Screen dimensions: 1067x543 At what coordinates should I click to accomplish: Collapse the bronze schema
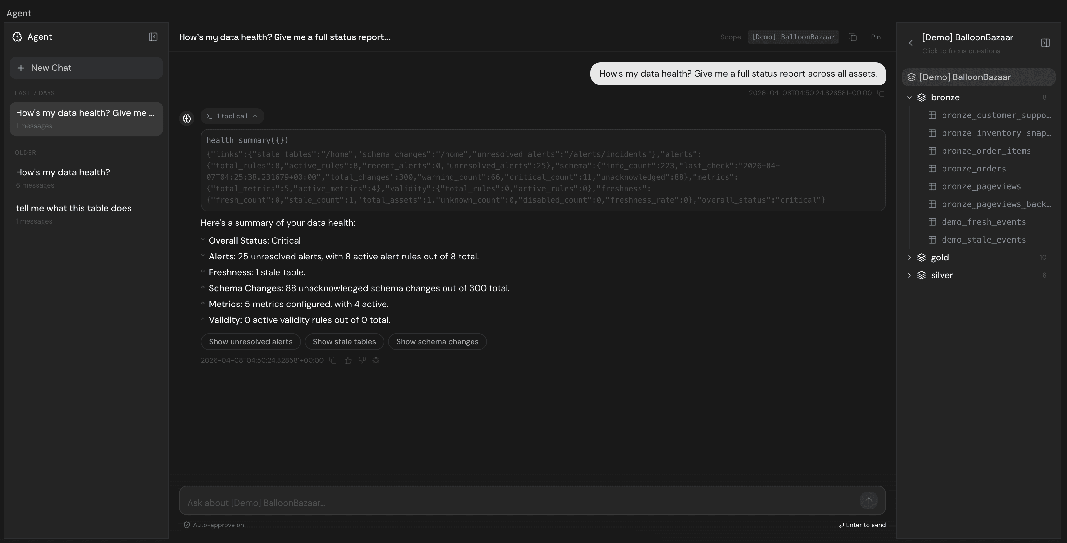(909, 98)
